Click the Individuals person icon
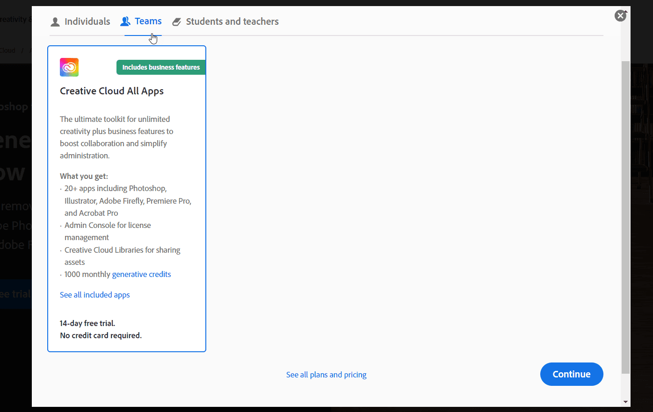 (x=55, y=22)
